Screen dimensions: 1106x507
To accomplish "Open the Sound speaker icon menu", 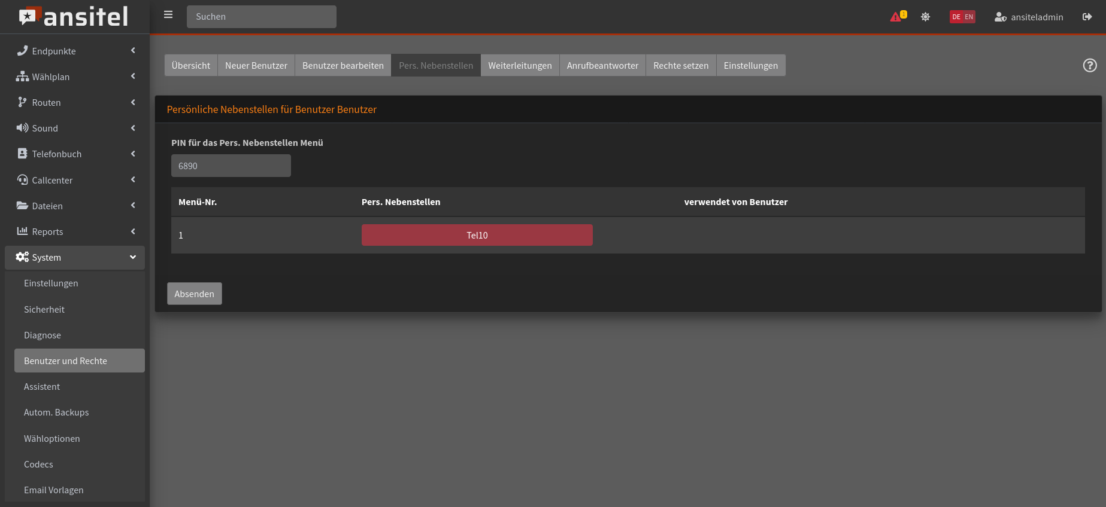I will click(22, 128).
